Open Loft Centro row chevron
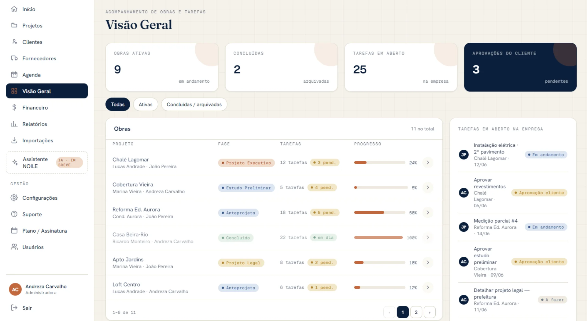 point(428,287)
